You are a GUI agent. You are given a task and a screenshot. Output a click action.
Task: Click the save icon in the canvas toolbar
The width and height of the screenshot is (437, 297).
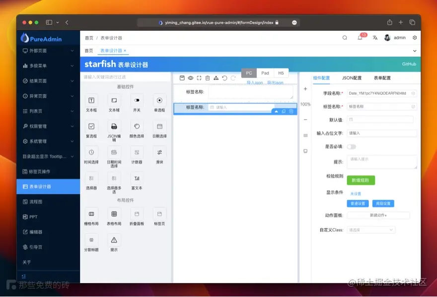pyautogui.click(x=182, y=78)
